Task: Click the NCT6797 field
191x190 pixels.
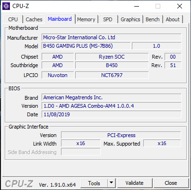Action: tap(112, 75)
